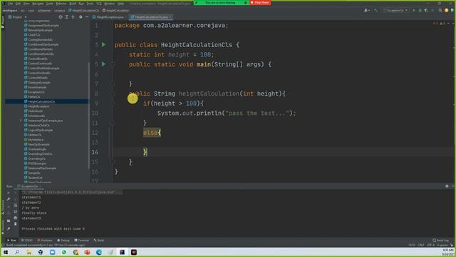The height and width of the screenshot is (257, 456).
Task: Fold the main method at line 5
Action: coord(113,64)
